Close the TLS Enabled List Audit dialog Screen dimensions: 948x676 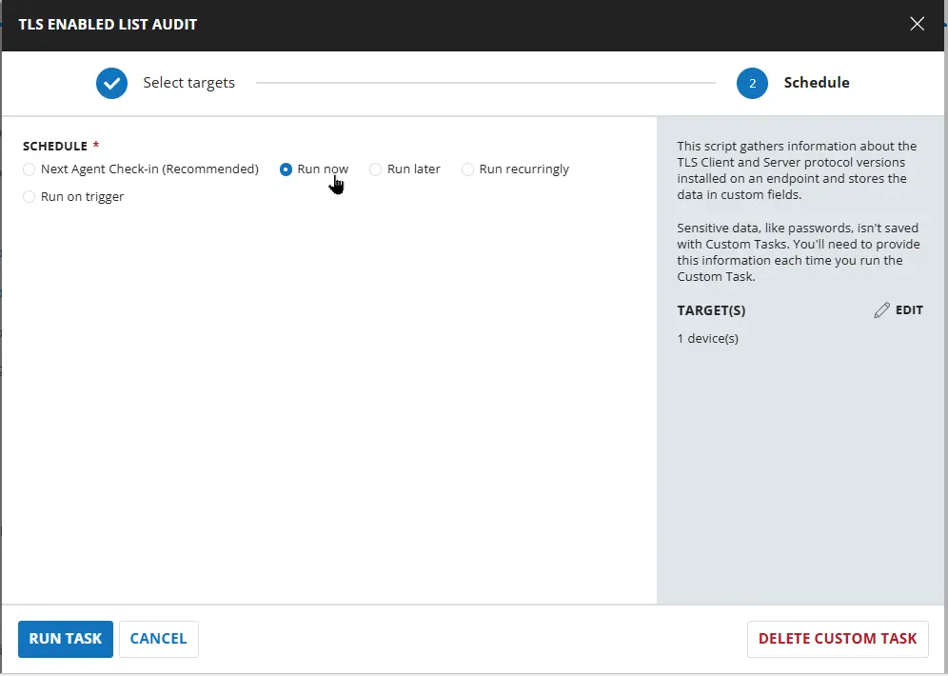tap(917, 24)
